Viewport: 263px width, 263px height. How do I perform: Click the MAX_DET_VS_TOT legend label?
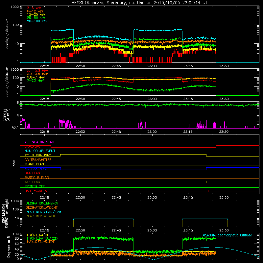(x=40, y=242)
